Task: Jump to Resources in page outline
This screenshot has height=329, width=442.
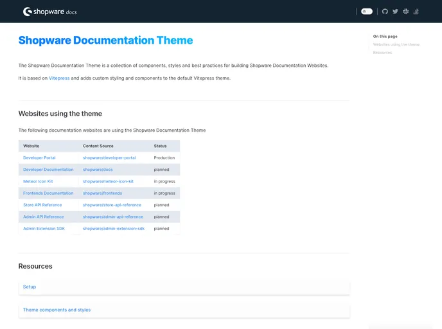Action: [382, 53]
